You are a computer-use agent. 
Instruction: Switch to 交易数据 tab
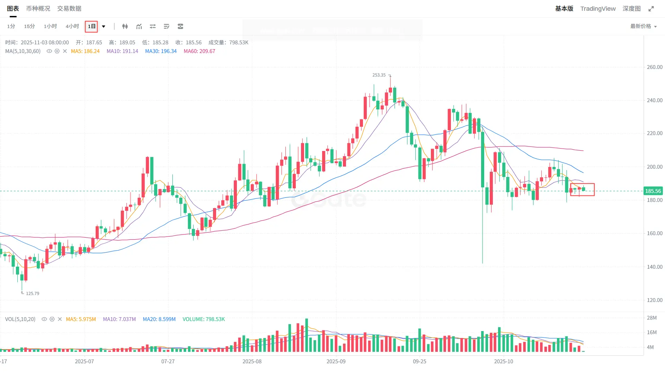click(x=69, y=9)
